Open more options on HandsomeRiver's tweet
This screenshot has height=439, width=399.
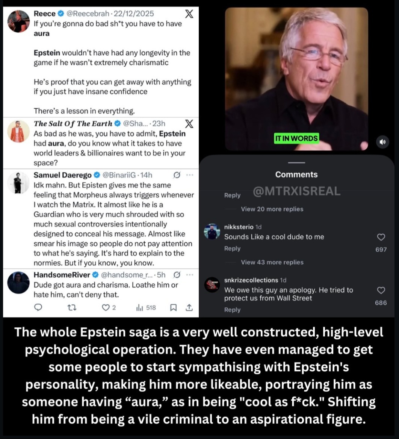(190, 275)
